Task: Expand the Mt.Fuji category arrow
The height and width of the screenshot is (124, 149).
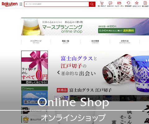Action: click(47, 98)
